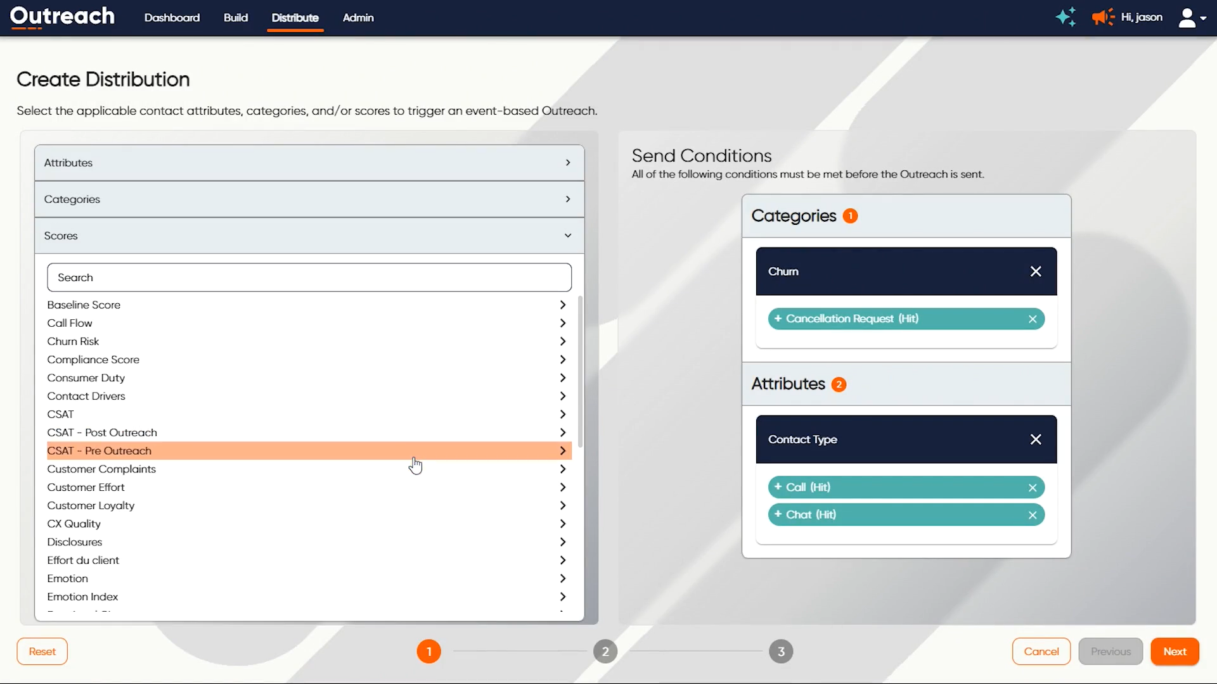The width and height of the screenshot is (1217, 684).
Task: Remove Cancellation Request (Hit) chip
Action: (1033, 319)
